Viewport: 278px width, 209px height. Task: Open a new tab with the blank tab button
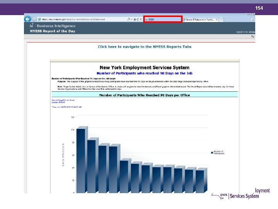click(221, 20)
